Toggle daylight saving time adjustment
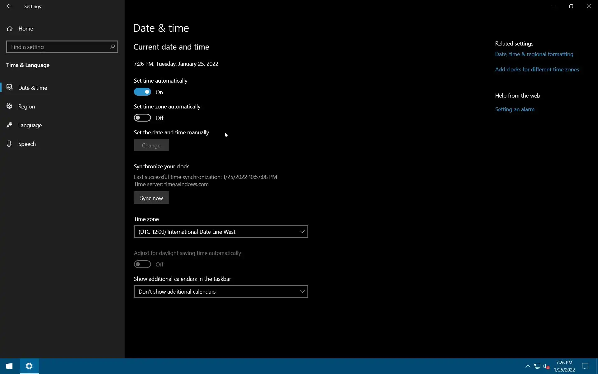The width and height of the screenshot is (598, 374). pos(142,264)
